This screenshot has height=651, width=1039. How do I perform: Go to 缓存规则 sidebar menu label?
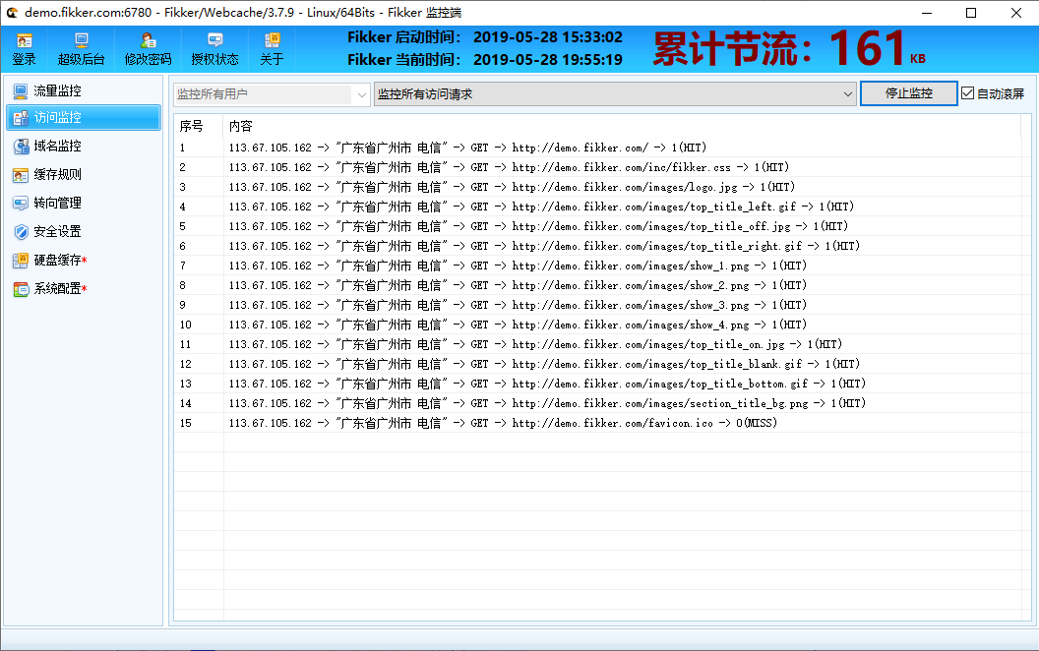58,174
